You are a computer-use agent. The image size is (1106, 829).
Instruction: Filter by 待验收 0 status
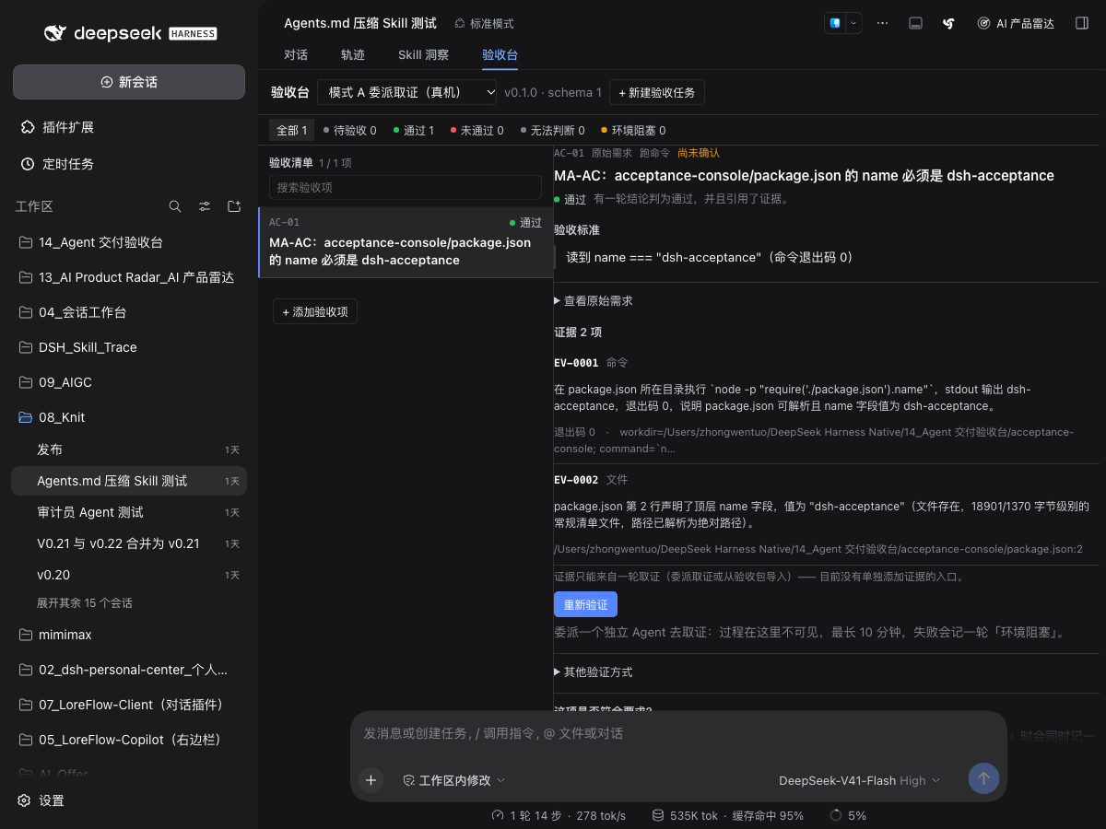350,130
